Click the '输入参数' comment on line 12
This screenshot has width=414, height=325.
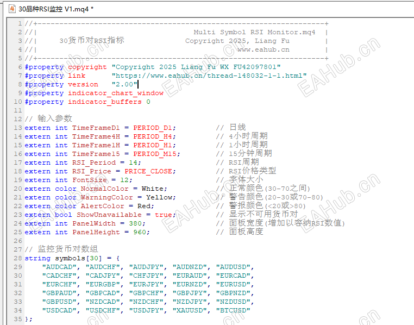(55, 118)
